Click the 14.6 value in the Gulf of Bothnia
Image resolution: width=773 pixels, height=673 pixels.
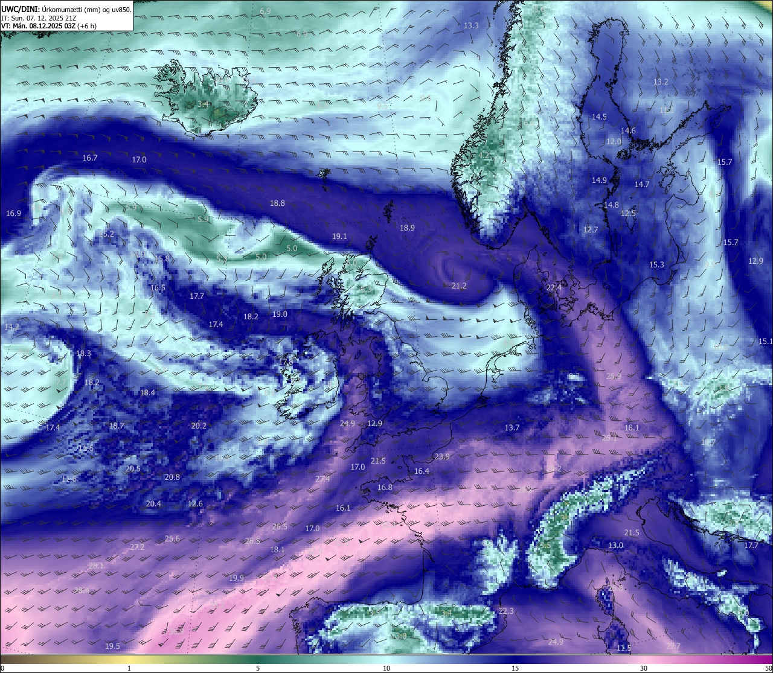(628, 130)
